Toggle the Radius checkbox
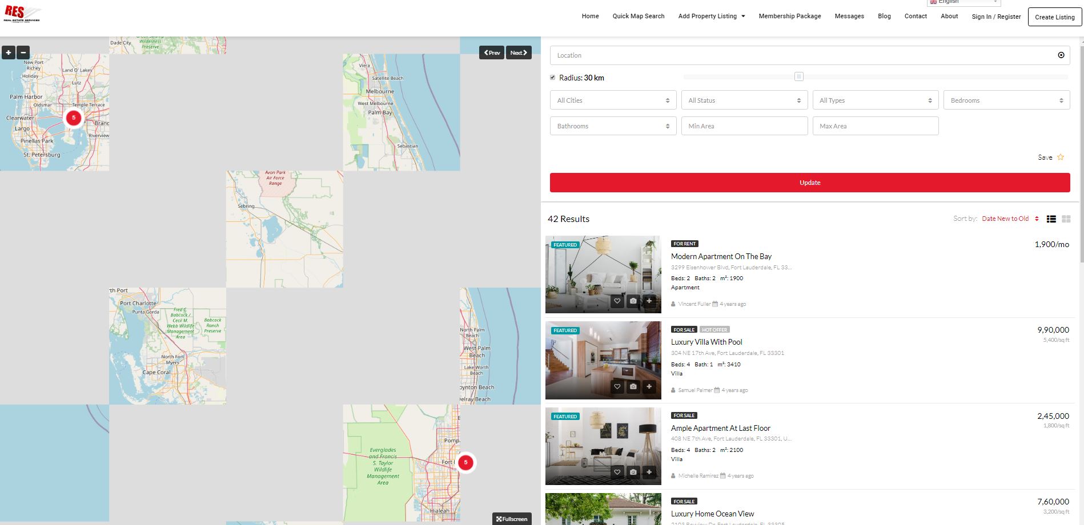1084x525 pixels. click(553, 78)
